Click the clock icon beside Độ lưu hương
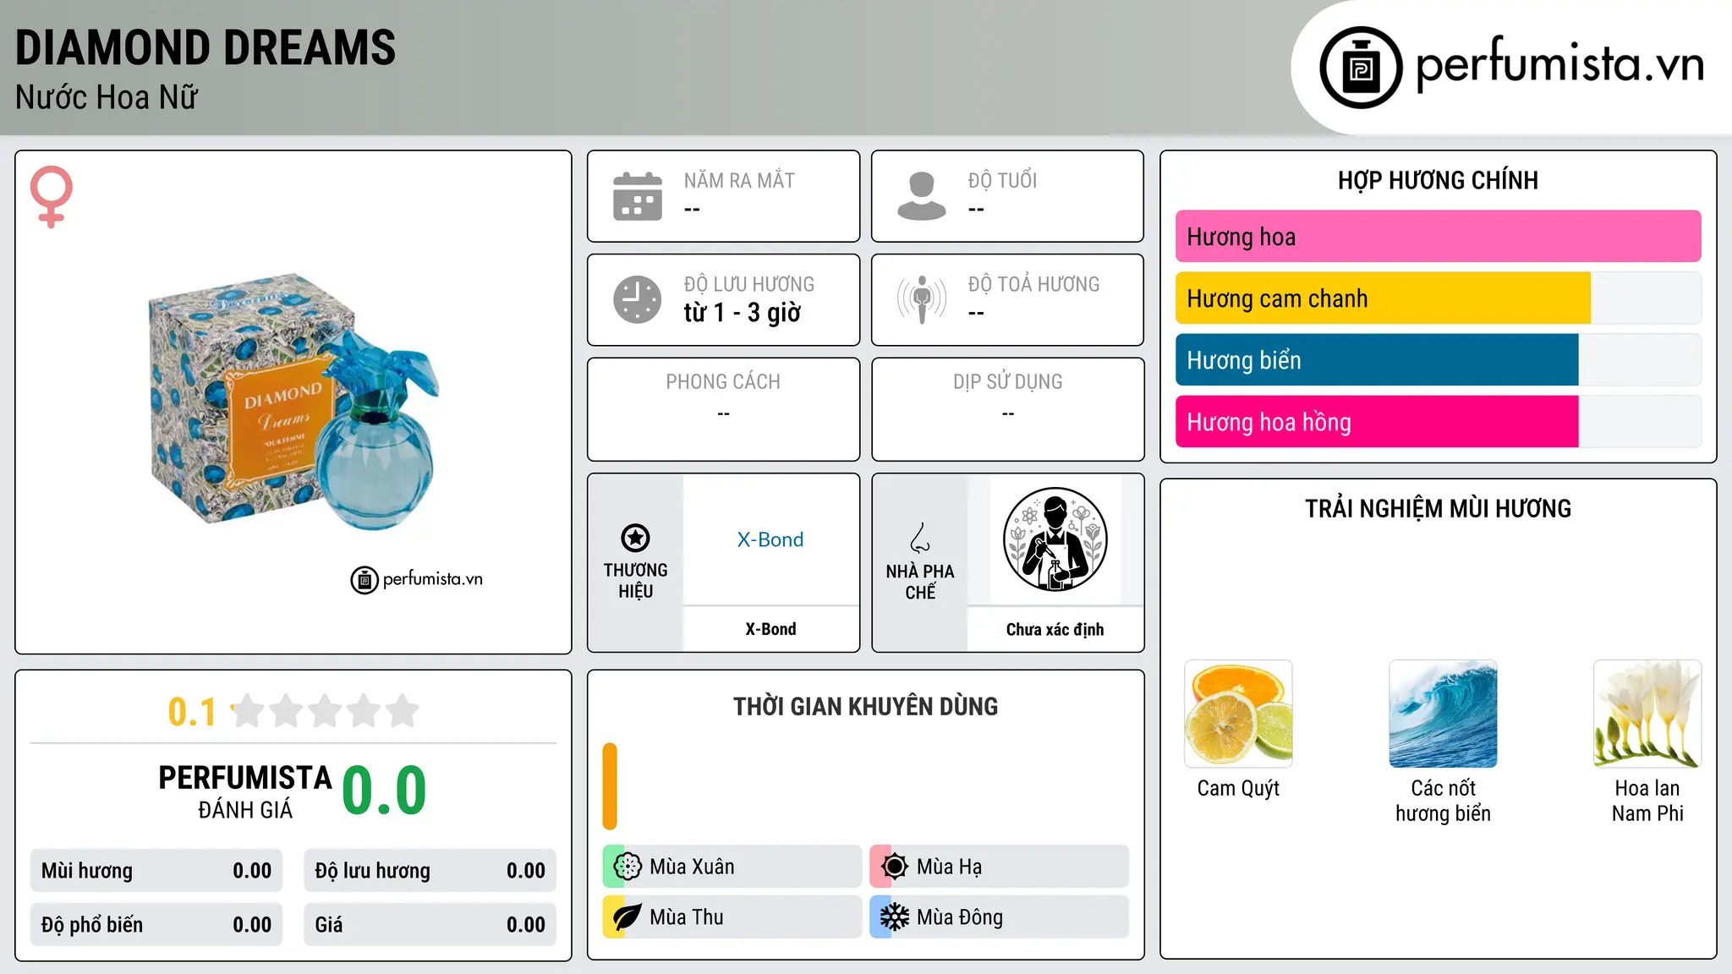Screen dimensions: 1732x974 click(638, 299)
